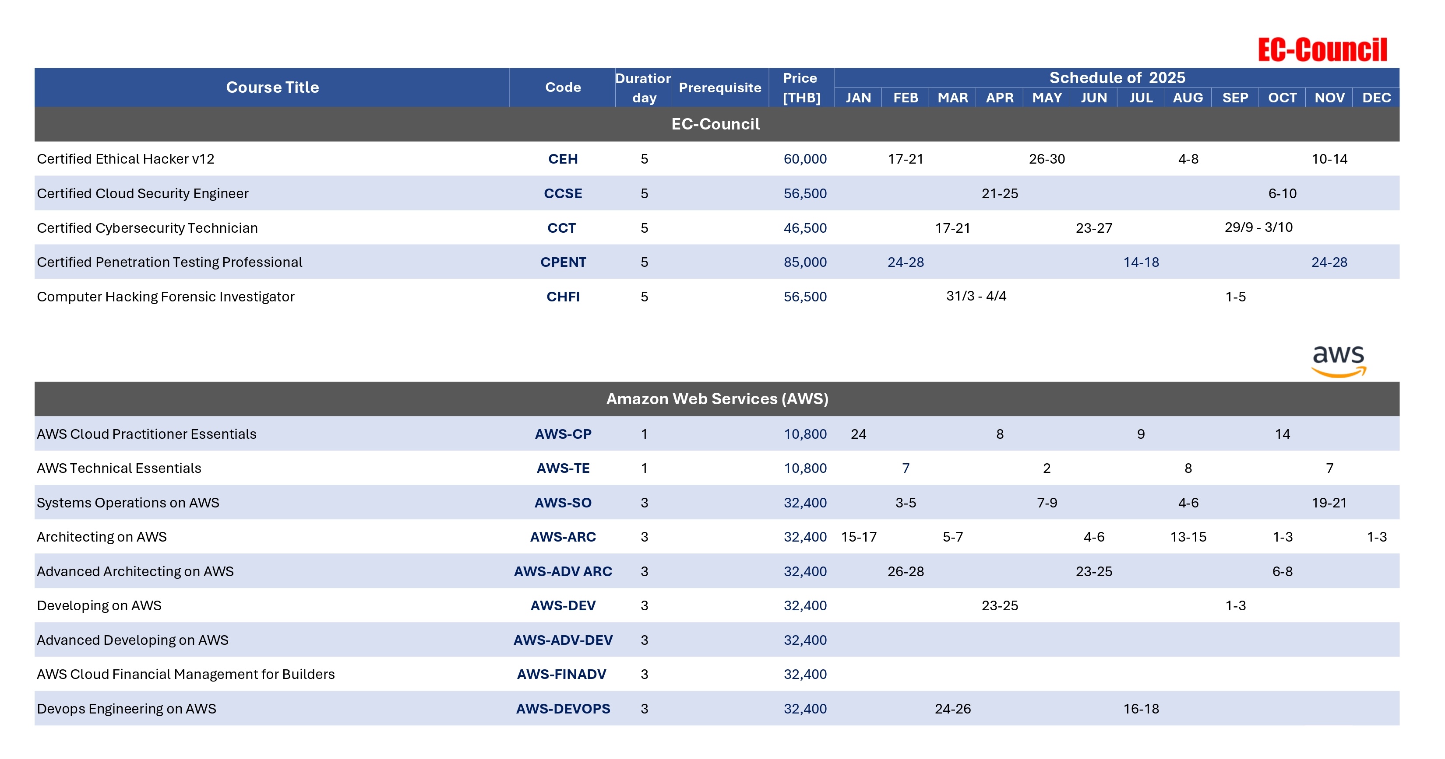The height and width of the screenshot is (759, 1445).
Task: Click the JUL month header
Action: point(1141,98)
